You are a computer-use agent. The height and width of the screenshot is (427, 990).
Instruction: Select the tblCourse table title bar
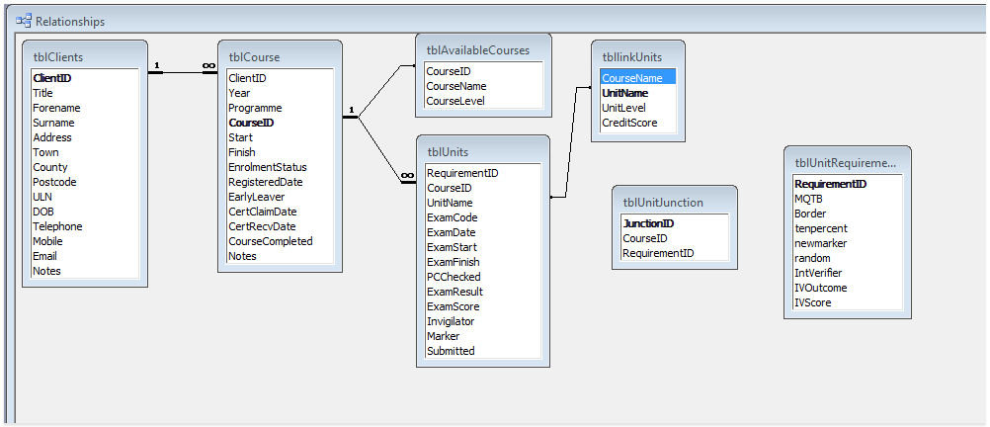tap(280, 57)
